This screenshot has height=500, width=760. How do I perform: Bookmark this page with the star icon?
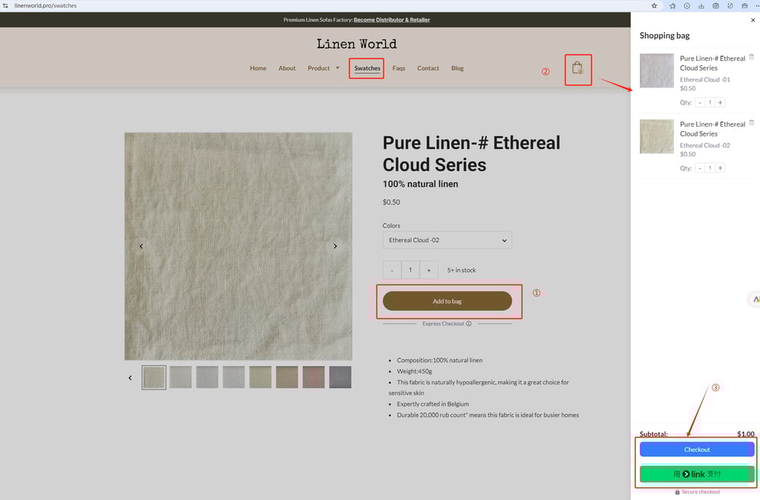(655, 6)
